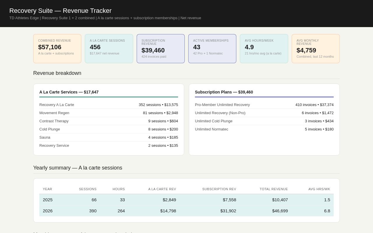Select the 2026 year cell

click(48, 211)
